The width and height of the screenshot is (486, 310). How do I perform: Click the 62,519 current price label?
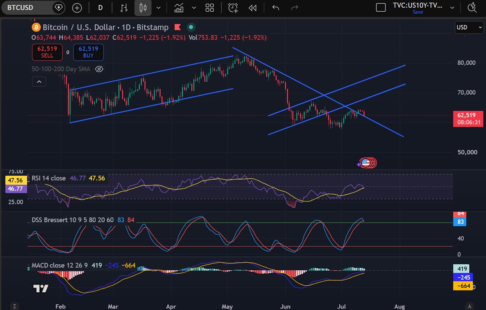click(x=468, y=119)
